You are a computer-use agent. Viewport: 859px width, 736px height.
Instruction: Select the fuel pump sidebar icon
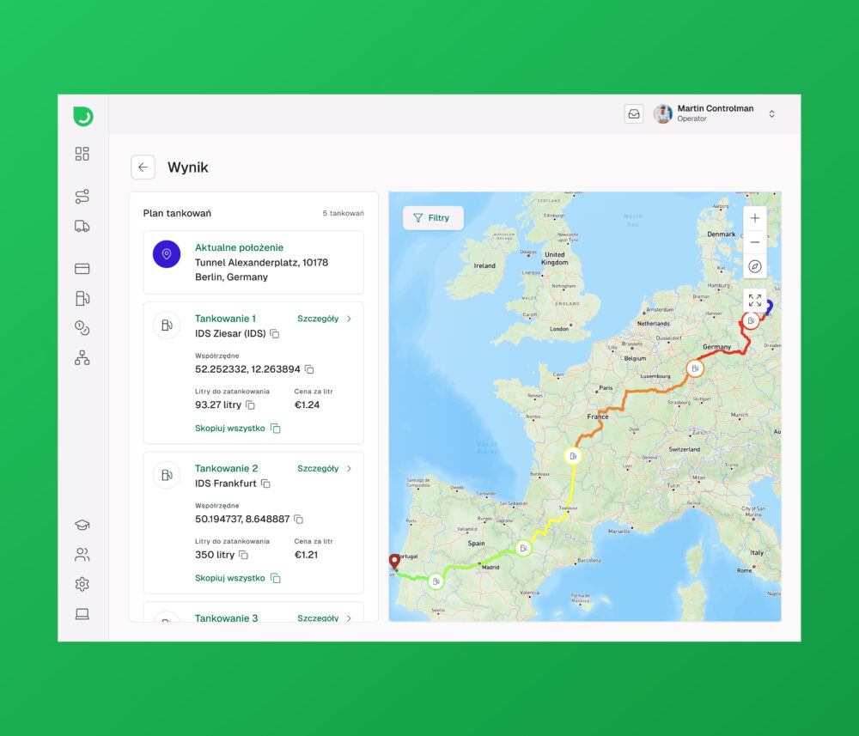[82, 299]
